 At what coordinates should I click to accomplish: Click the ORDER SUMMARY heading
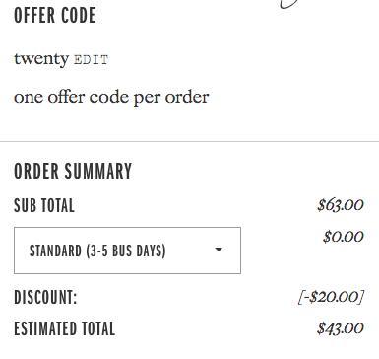(x=73, y=171)
